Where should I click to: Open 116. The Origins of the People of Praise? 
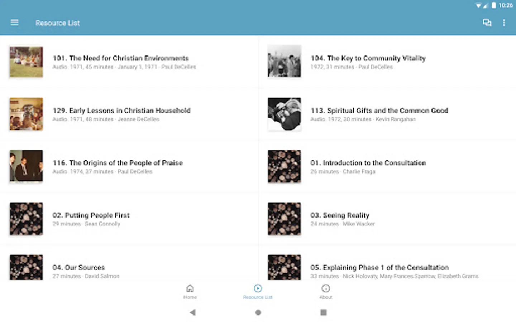click(118, 163)
